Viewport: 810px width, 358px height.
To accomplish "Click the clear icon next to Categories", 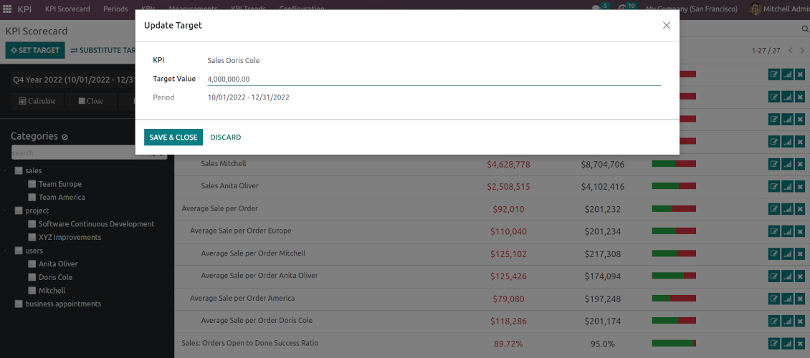I will 65,137.
